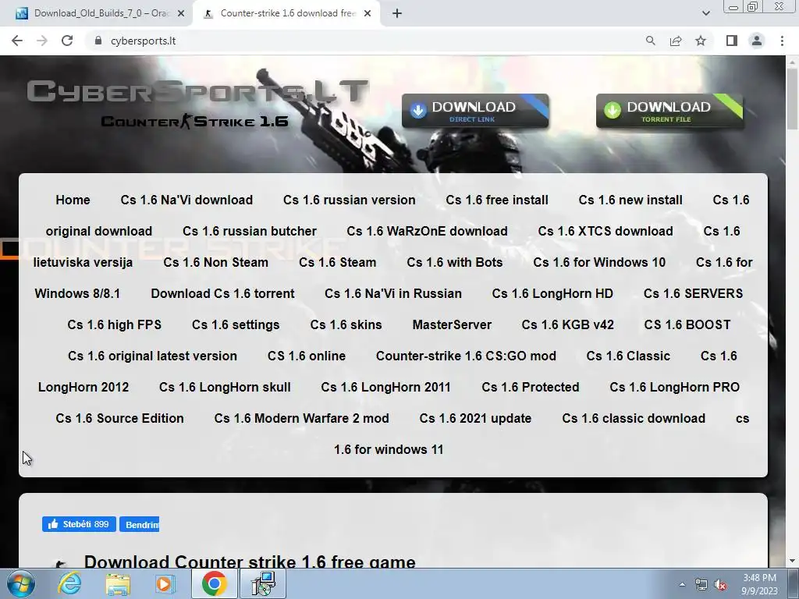799x599 pixels.
Task: Open the Cs 1.6 Steam link
Action: coord(337,262)
